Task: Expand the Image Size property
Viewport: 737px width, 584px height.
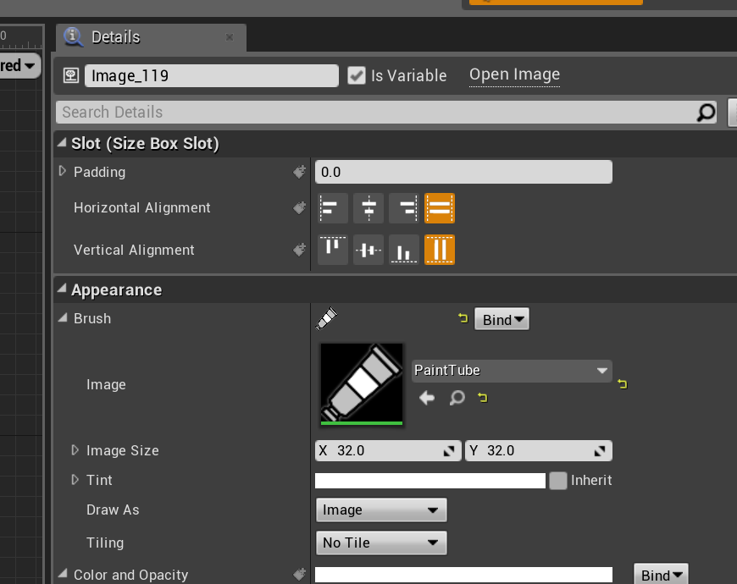Action: pyautogui.click(x=75, y=450)
